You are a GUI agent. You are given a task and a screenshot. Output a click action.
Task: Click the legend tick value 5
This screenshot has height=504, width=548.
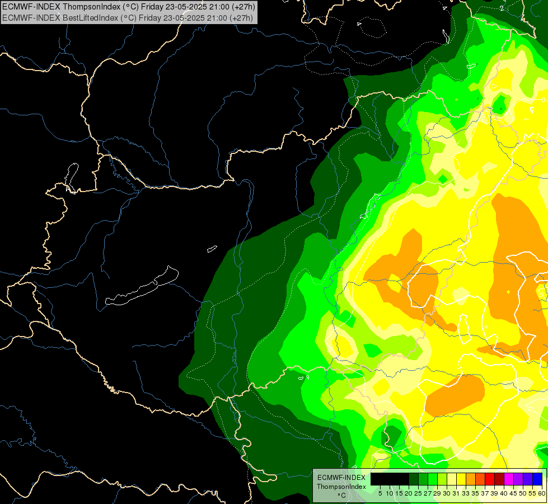click(x=380, y=493)
